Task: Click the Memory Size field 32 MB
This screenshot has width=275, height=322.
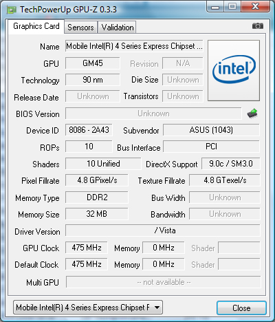Action: (x=97, y=214)
